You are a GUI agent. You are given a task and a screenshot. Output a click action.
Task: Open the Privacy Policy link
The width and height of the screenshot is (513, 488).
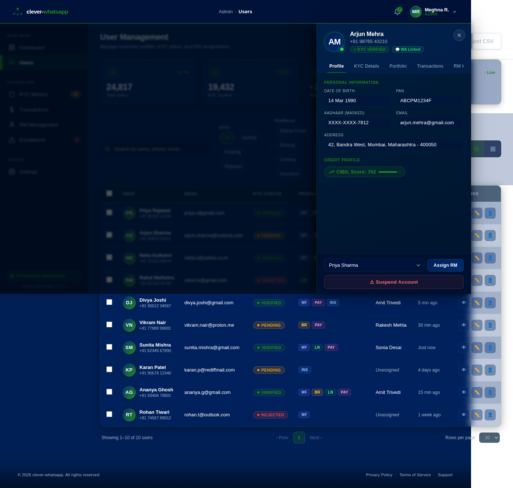pos(379,475)
